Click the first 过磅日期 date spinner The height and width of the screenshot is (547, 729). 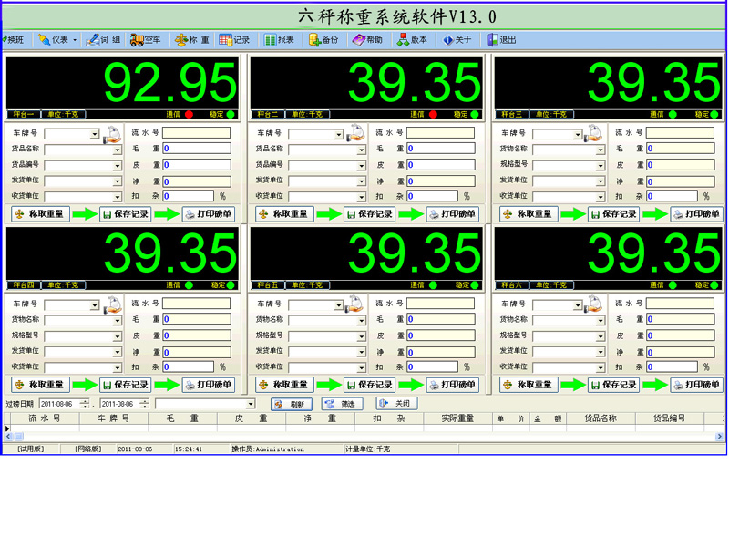click(85, 404)
